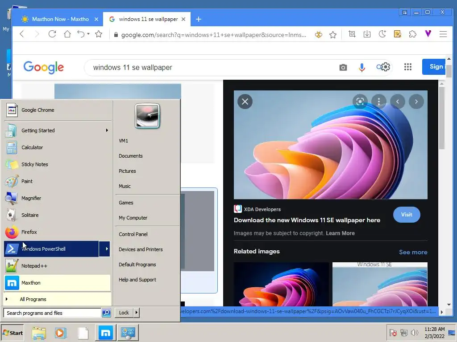Open the Maxthon main menu hamburger
This screenshot has height=342, width=457.
click(443, 34)
